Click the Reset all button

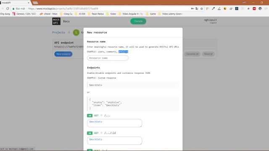[208, 54]
